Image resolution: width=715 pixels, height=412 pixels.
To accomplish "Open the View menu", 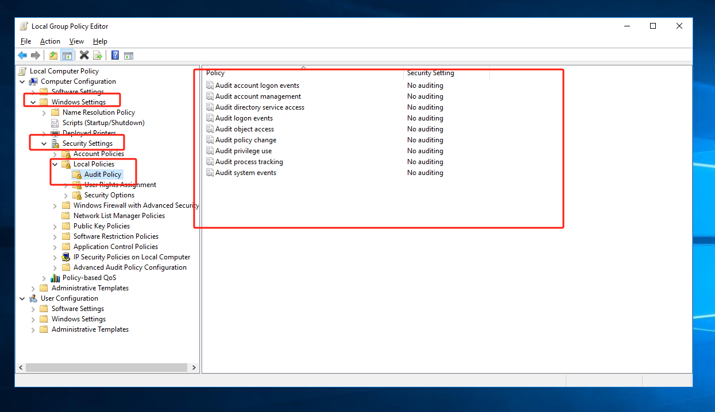I will coord(76,41).
